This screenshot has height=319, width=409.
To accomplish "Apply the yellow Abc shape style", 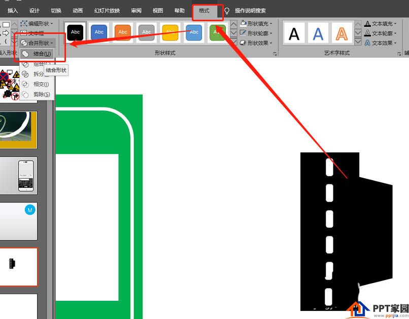I will click(x=170, y=32).
